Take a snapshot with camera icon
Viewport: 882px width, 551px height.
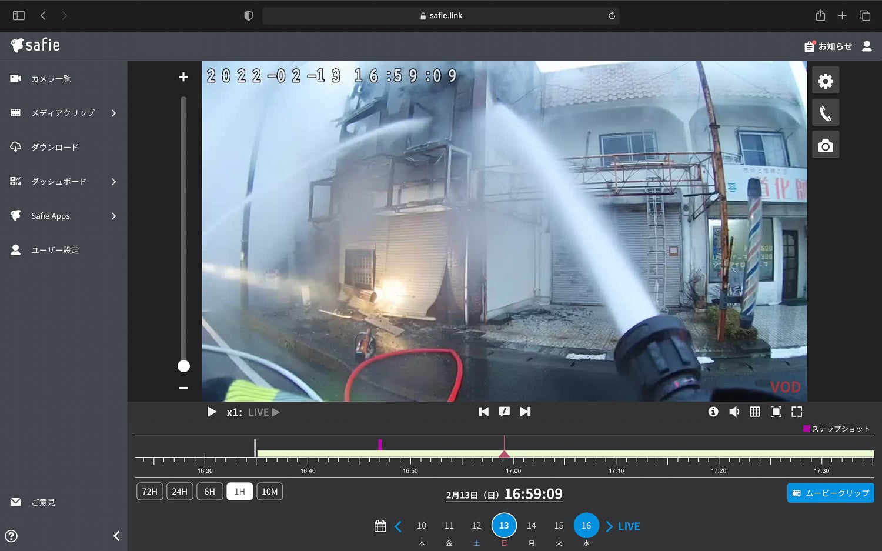pos(825,145)
